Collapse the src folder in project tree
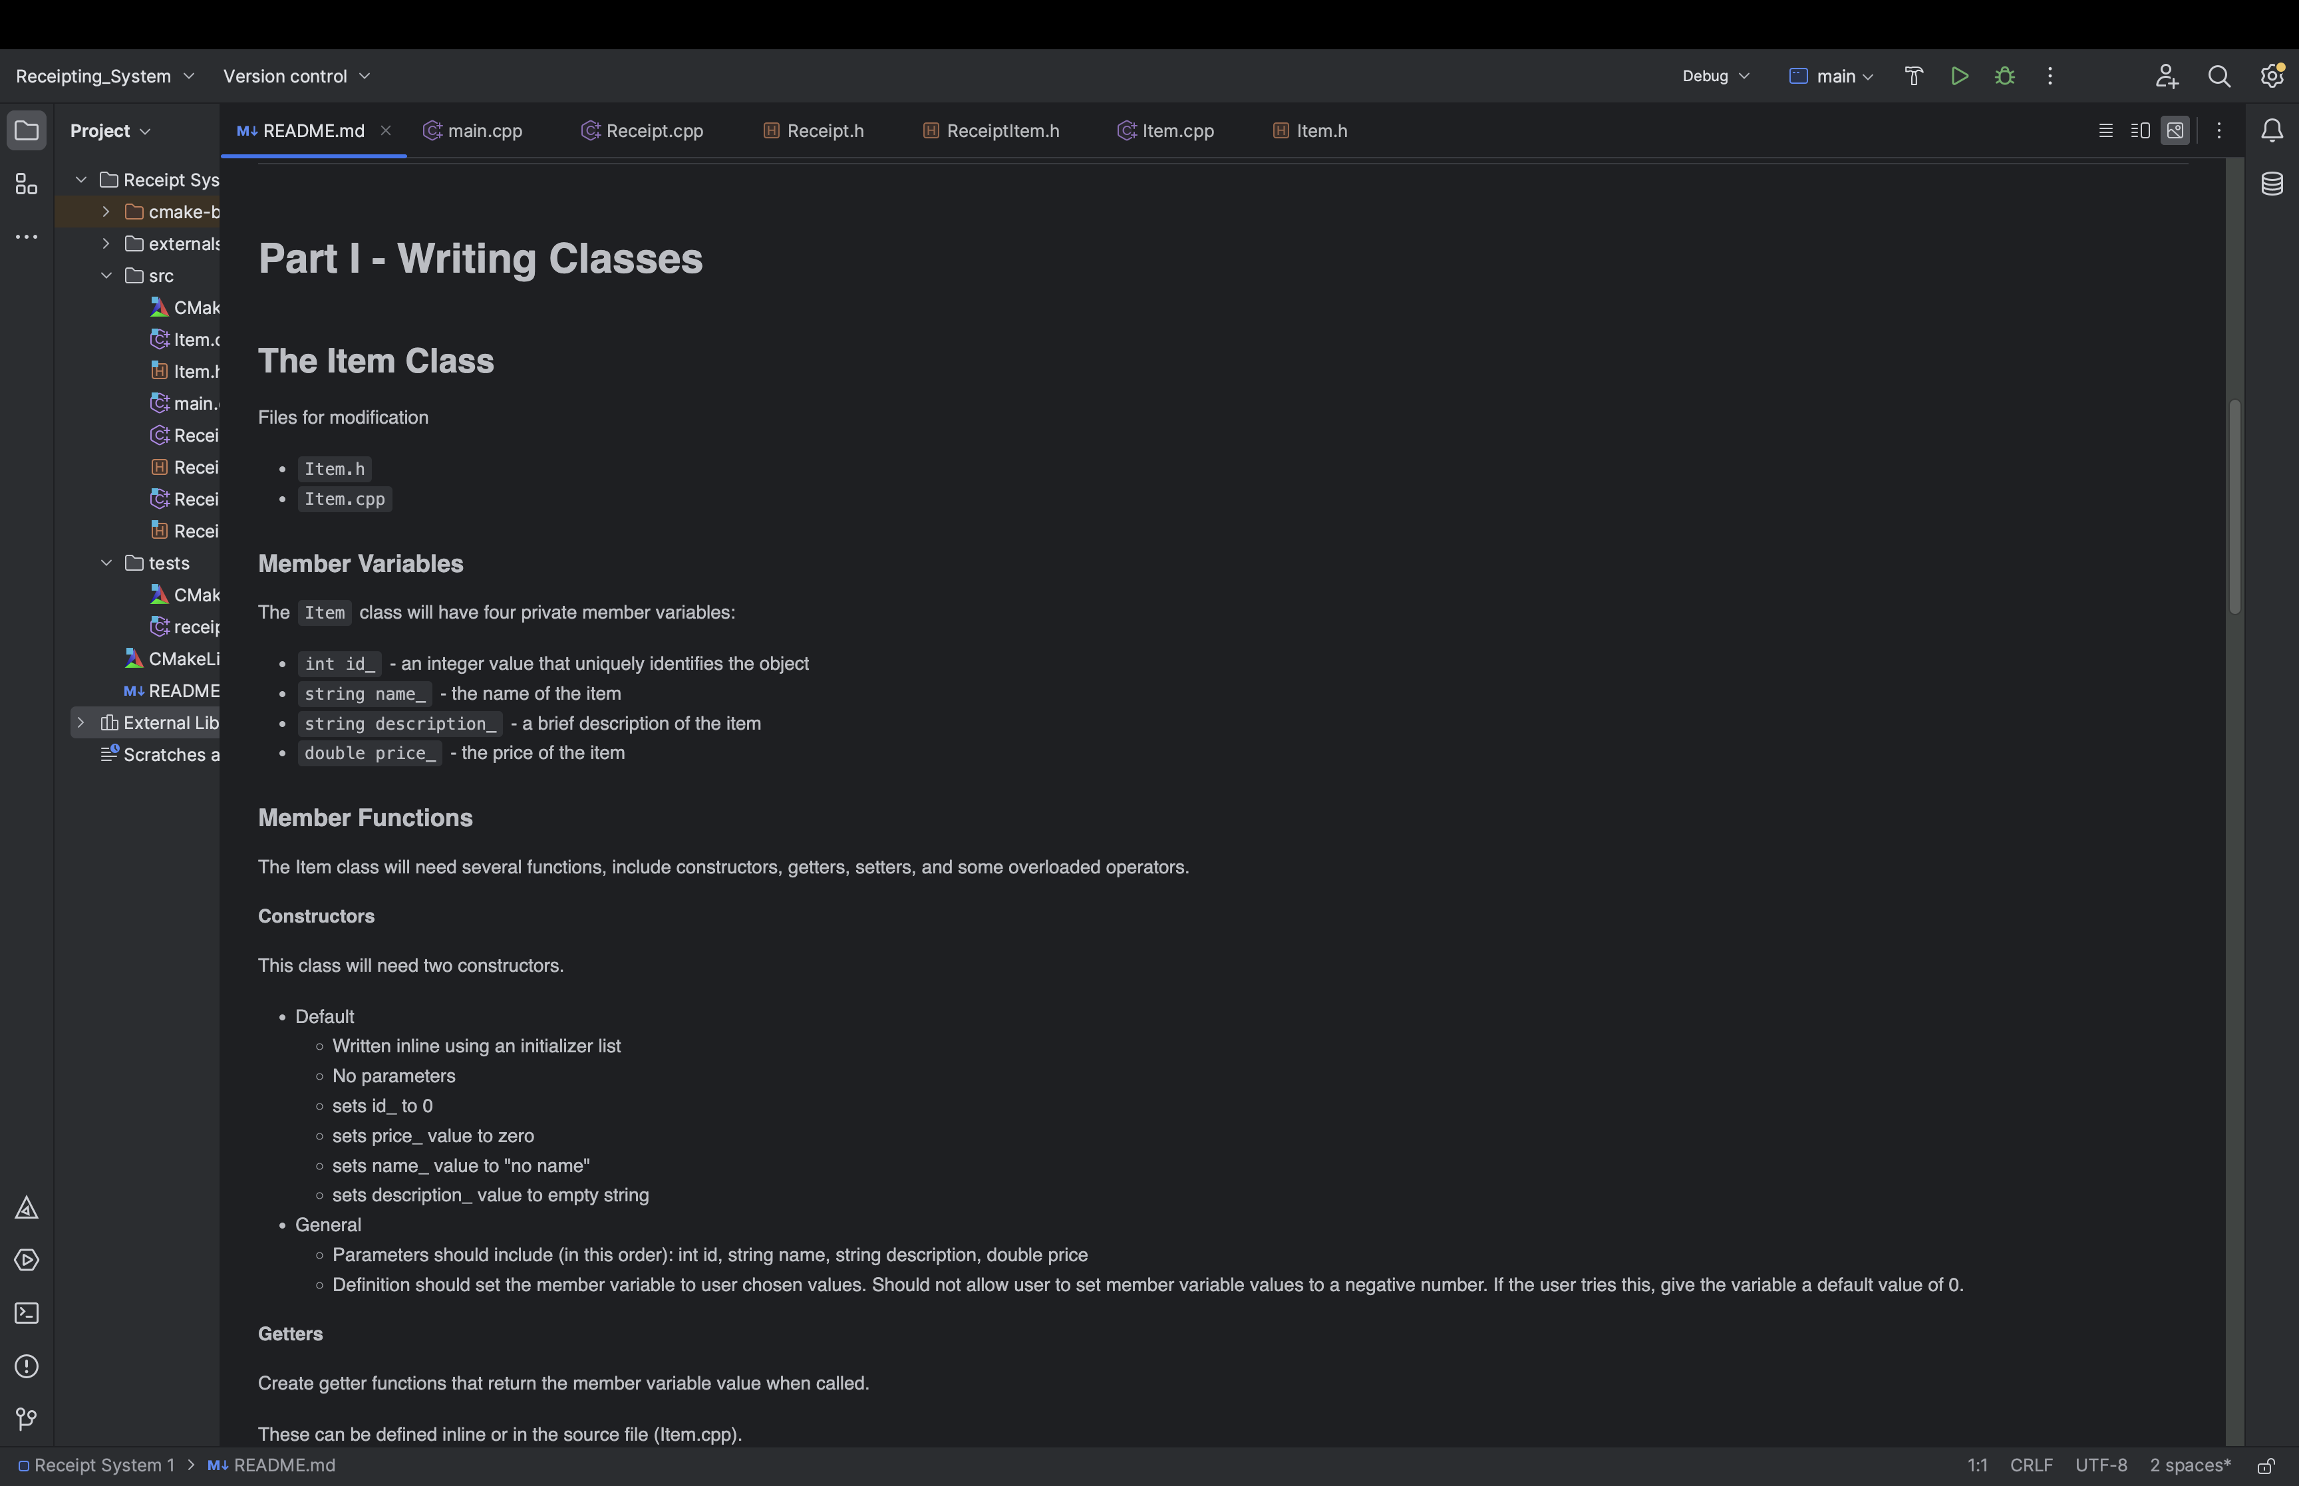The height and width of the screenshot is (1486, 2299). 106,276
